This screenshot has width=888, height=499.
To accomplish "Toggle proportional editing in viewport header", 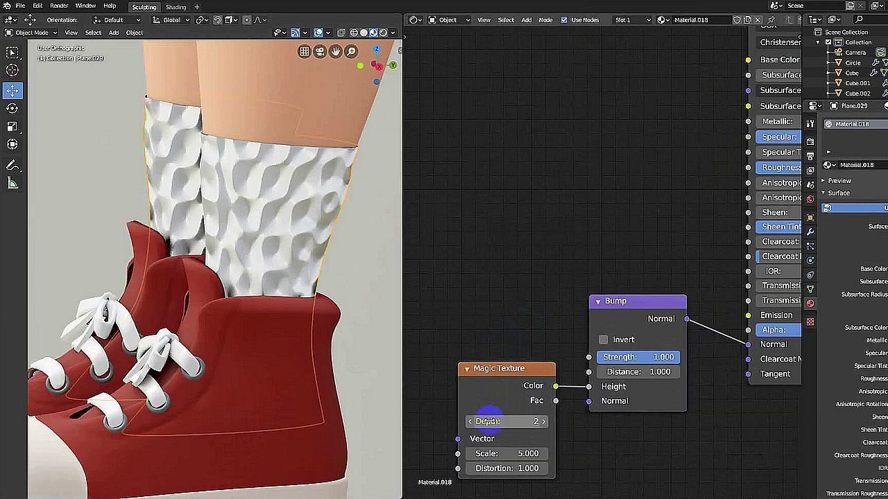I will point(247,20).
